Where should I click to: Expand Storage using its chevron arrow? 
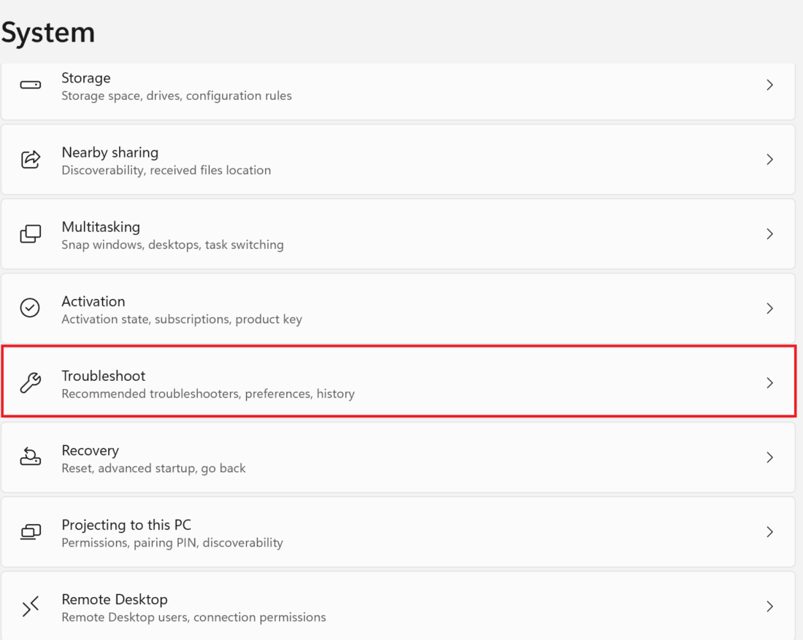(769, 85)
